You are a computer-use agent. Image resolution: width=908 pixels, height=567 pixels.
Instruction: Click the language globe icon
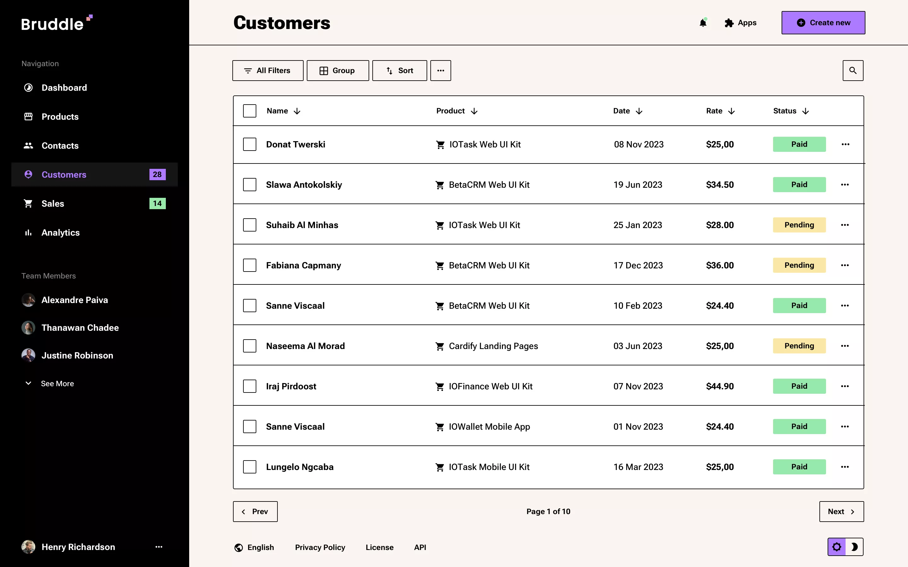point(239,547)
